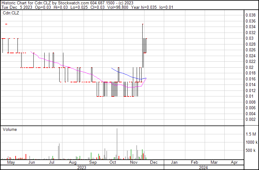Select the '1000 k' volume axis label
Screen dimensions: 259x170
tap(252, 142)
